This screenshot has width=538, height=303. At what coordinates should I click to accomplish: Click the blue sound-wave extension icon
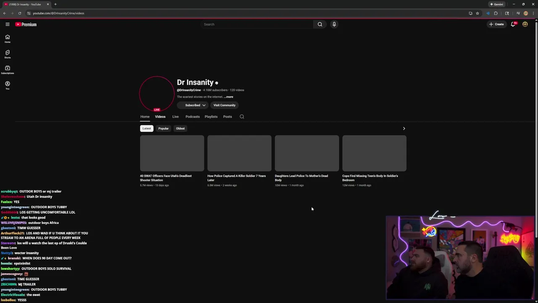488,13
